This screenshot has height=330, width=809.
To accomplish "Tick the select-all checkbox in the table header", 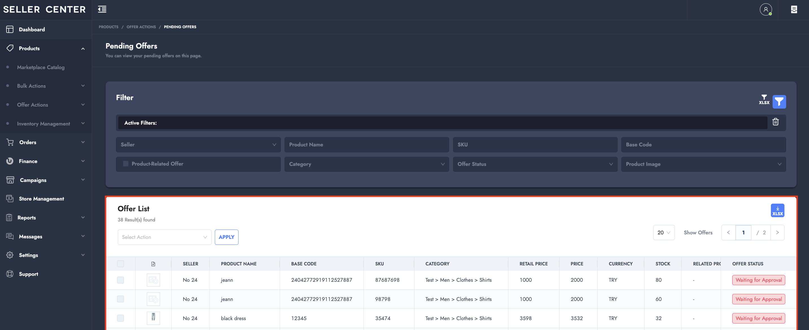I will tap(120, 263).
